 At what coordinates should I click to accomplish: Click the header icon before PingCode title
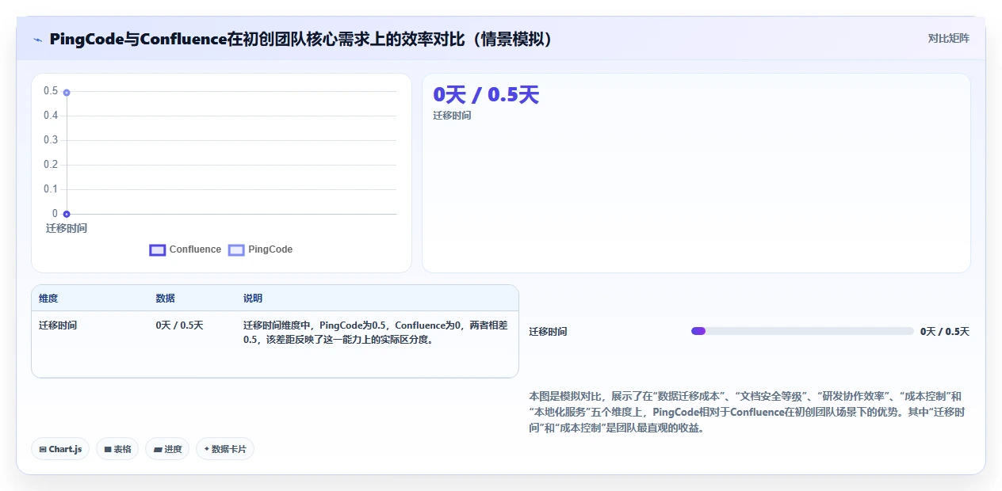(x=37, y=39)
